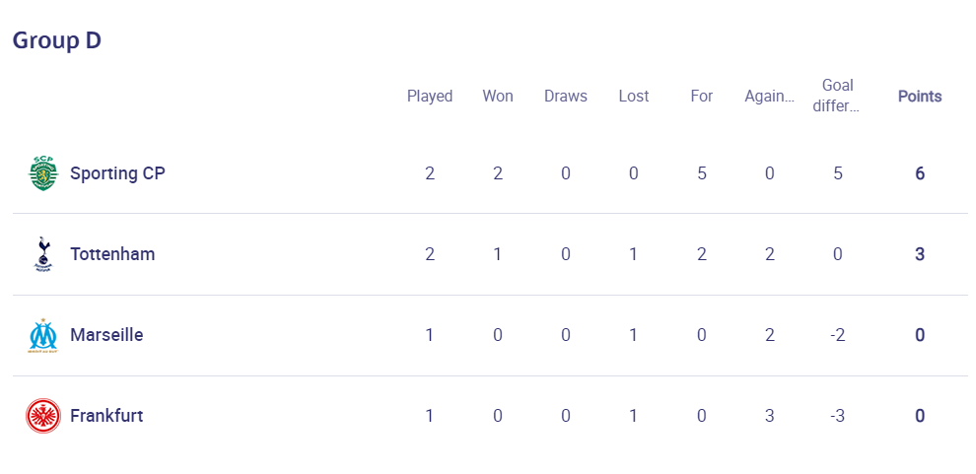
Task: Click the For goals column header
Action: [x=702, y=97]
